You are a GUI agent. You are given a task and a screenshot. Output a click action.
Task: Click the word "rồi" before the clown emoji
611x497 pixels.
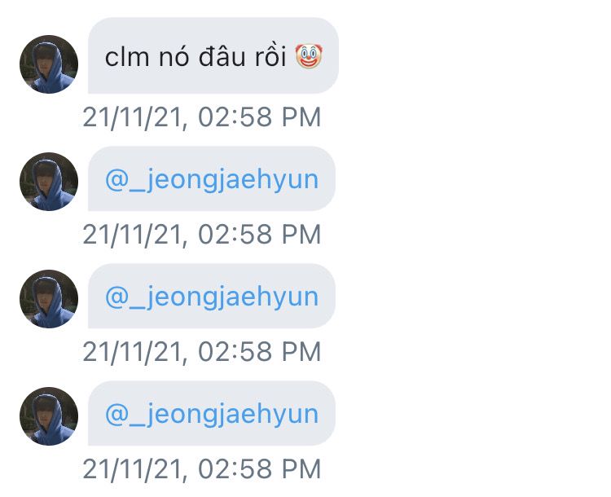click(270, 57)
